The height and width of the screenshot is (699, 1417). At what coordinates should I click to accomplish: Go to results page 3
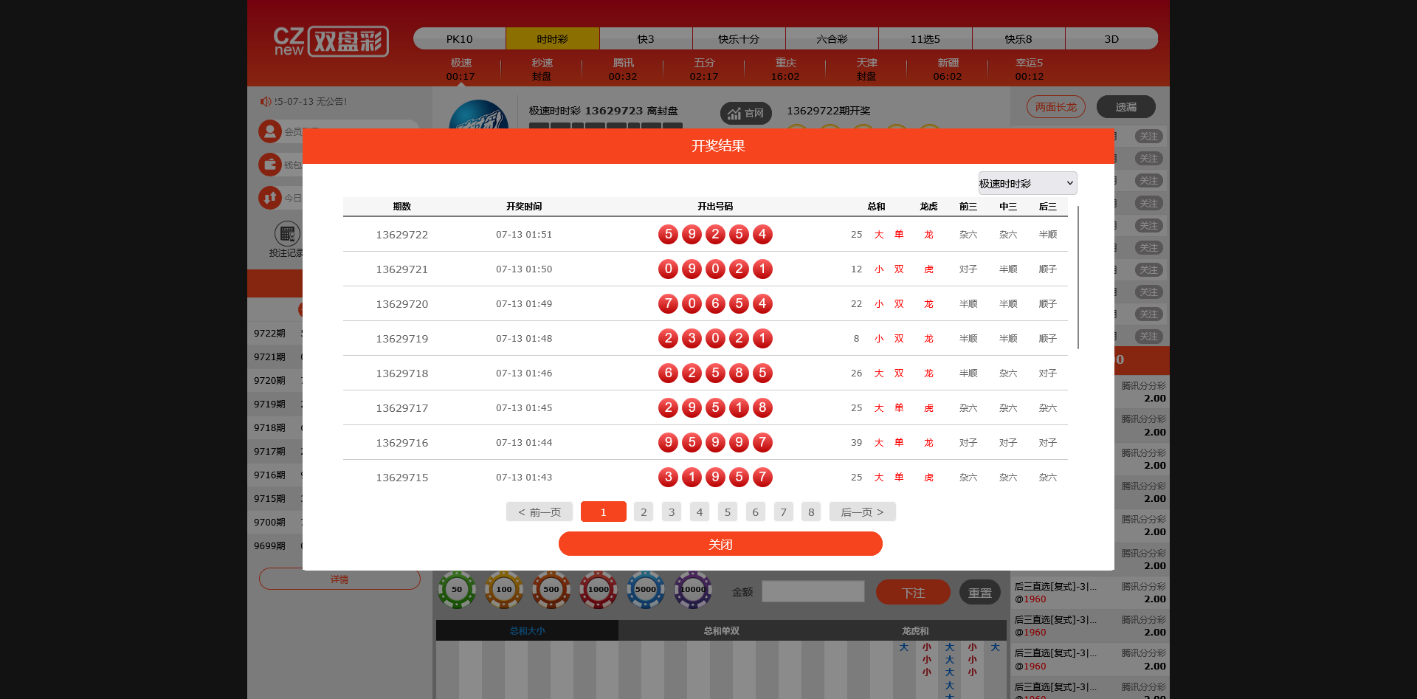tap(672, 512)
